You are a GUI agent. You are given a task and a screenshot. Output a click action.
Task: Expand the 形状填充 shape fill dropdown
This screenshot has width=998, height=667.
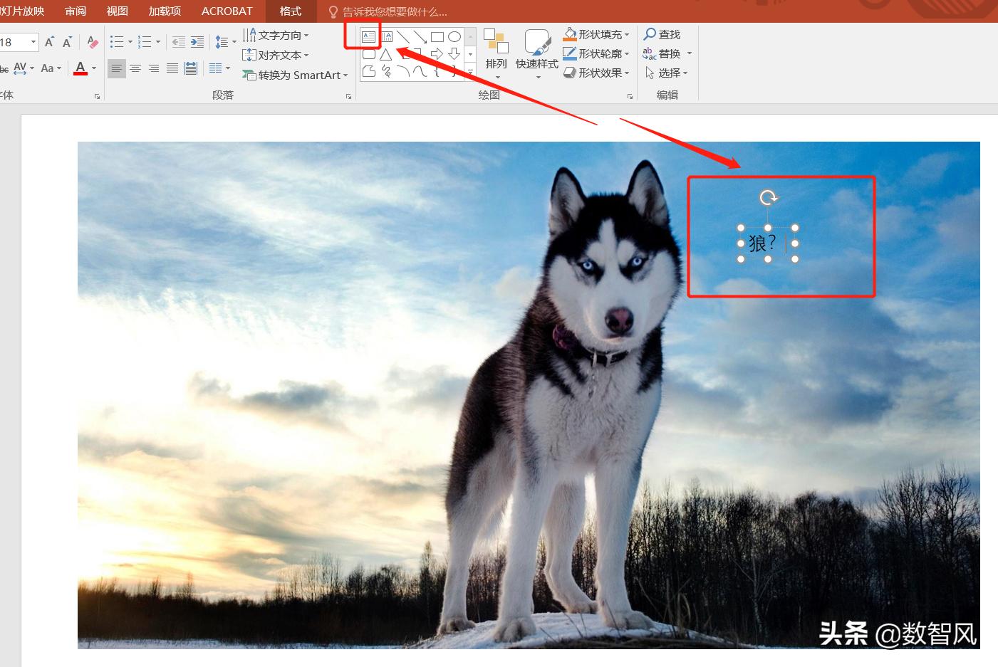point(627,34)
